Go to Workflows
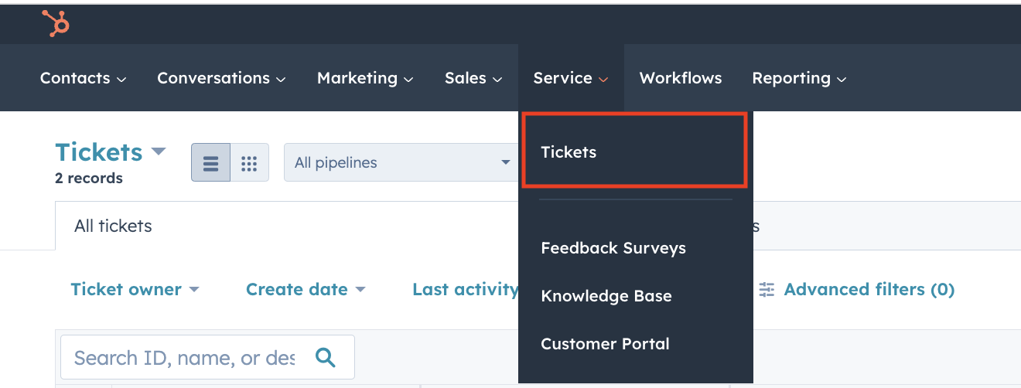Viewport: 1021px width, 388px height. pyautogui.click(x=681, y=78)
